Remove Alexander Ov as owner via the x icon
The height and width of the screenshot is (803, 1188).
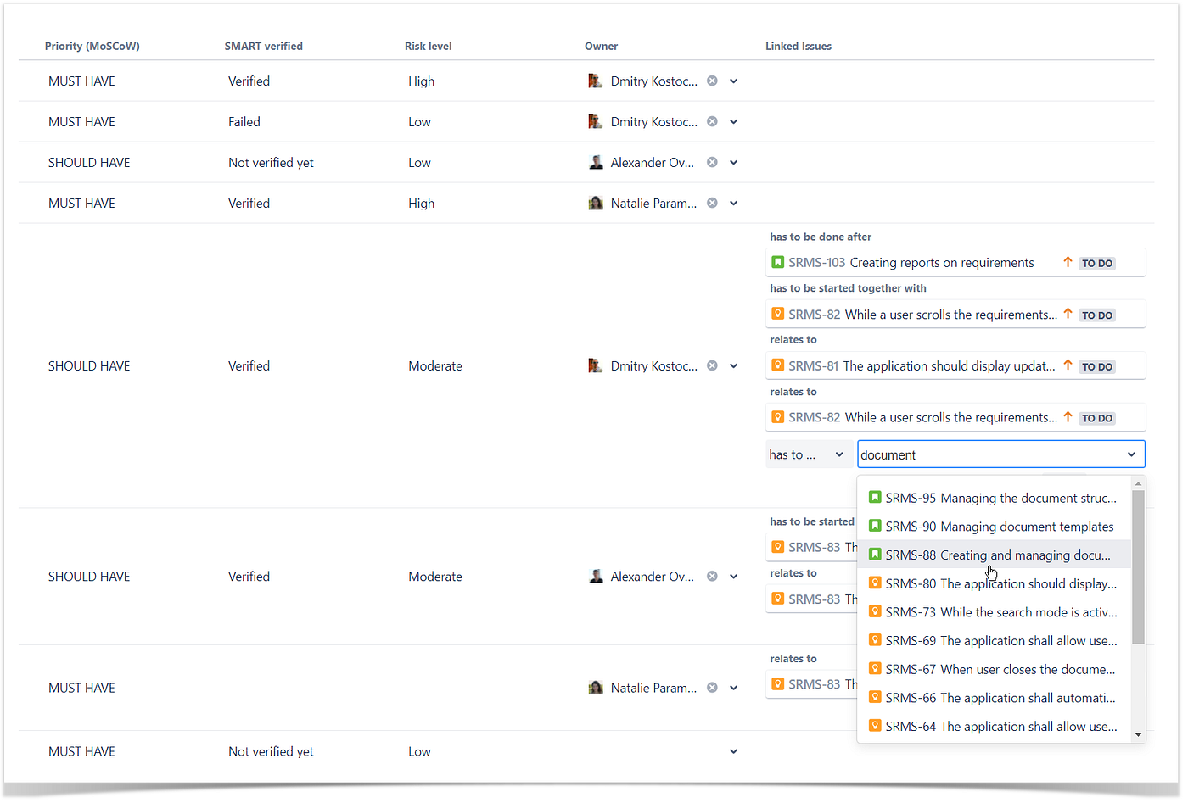712,162
